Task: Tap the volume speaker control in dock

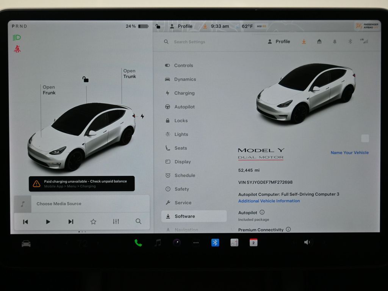Action: (307, 242)
